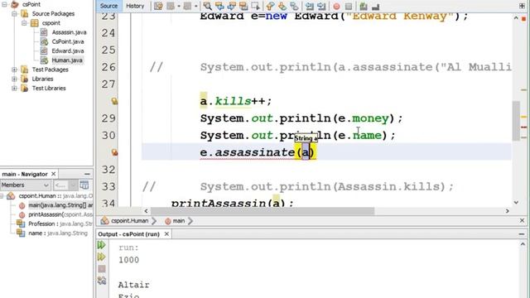The image size is (530, 298).
Task: Stop the running process in Output
Action: pyautogui.click(x=101, y=268)
